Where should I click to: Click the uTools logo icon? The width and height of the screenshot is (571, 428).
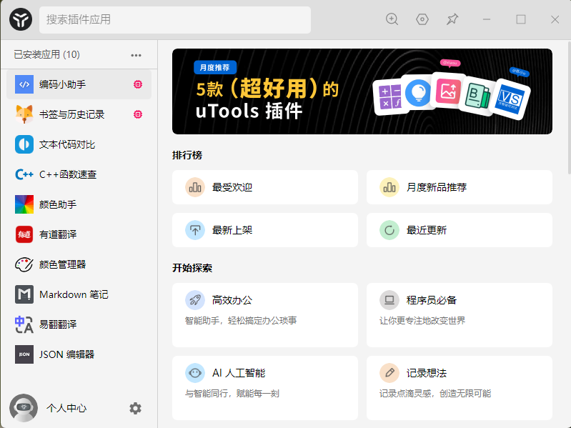(21, 19)
